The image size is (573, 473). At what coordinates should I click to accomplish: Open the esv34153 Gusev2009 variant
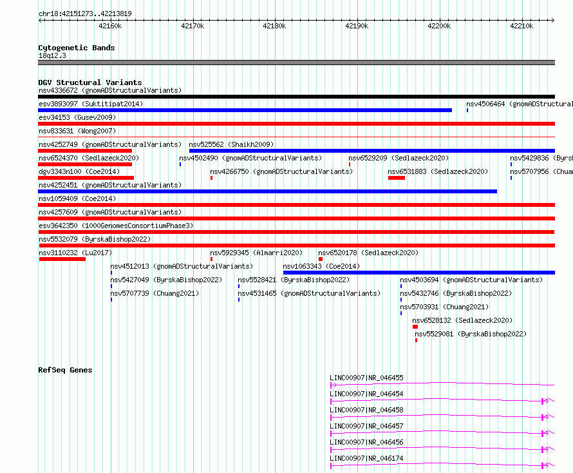[x=77, y=117]
